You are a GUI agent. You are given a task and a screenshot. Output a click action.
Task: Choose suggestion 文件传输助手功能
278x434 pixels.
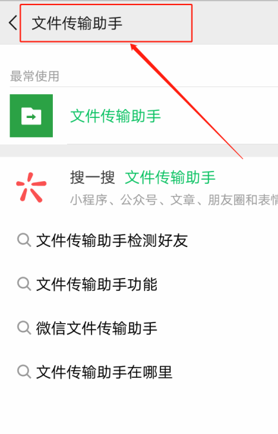click(x=97, y=284)
